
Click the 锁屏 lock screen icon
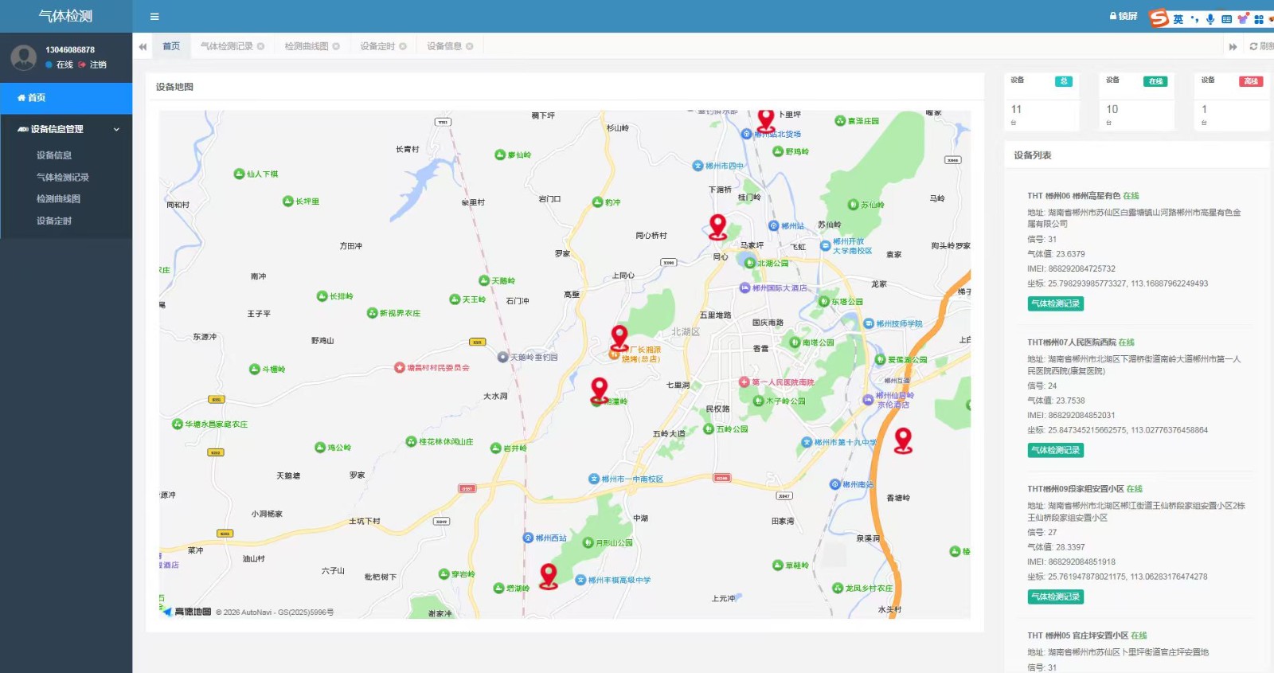1124,16
